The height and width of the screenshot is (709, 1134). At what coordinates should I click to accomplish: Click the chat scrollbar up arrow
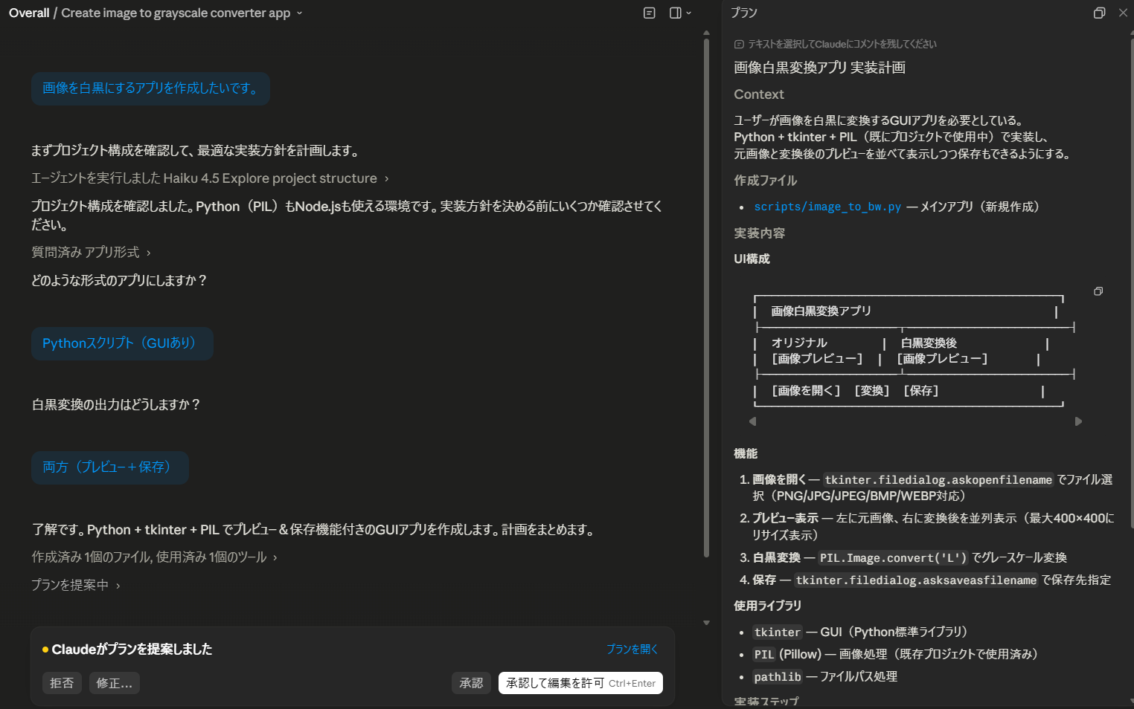[706, 33]
